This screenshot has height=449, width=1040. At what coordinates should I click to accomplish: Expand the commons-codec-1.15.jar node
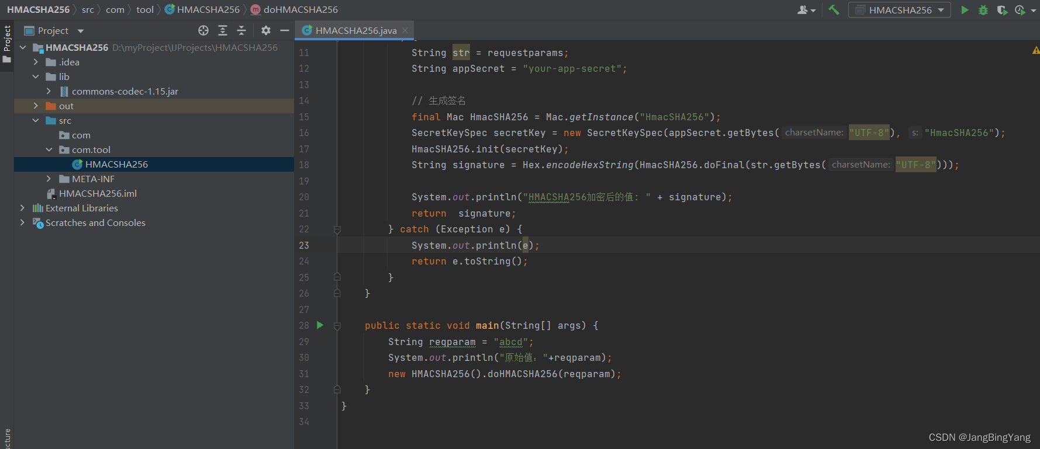(49, 91)
